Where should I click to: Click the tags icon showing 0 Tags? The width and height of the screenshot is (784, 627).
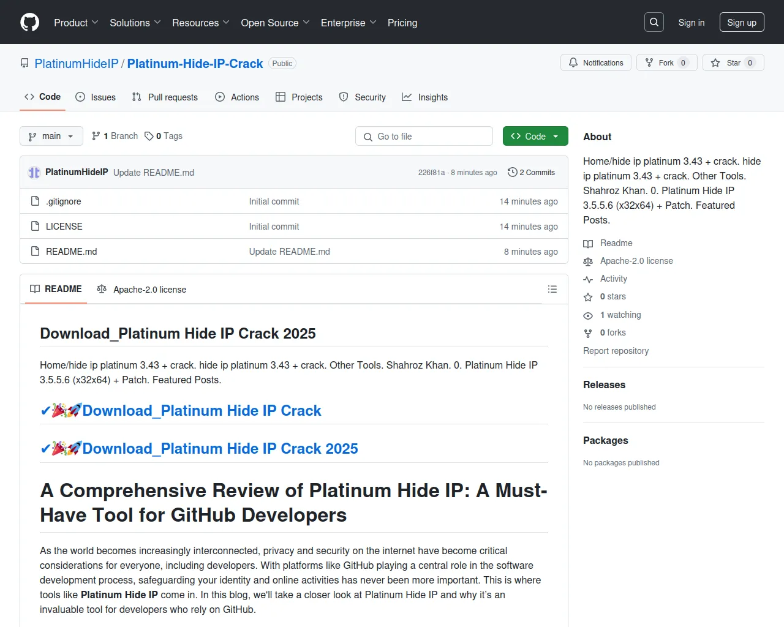click(x=149, y=136)
